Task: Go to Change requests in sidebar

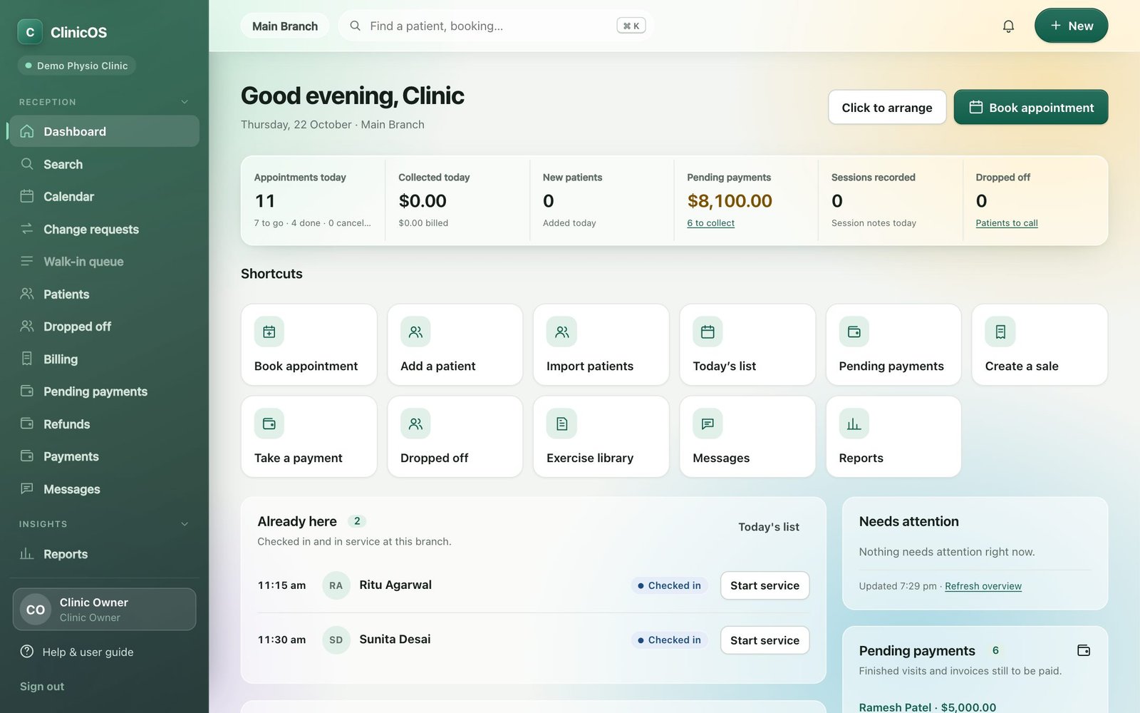Action: (x=104, y=229)
